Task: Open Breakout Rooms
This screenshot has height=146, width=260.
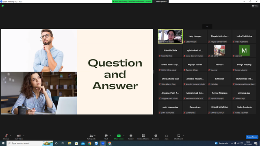Action: (143, 137)
